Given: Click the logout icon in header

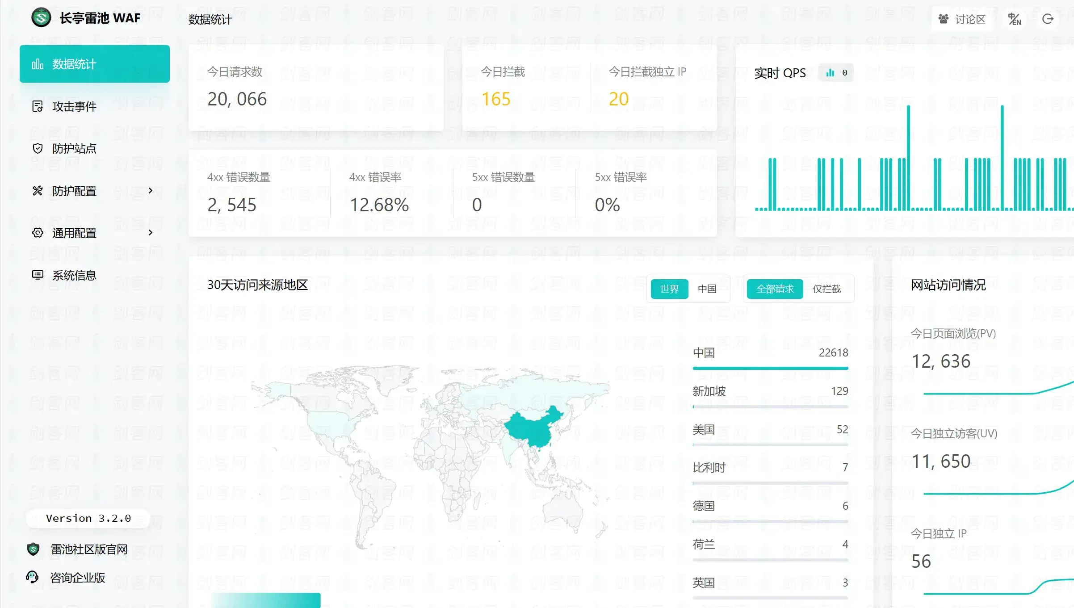Looking at the screenshot, I should [x=1048, y=19].
